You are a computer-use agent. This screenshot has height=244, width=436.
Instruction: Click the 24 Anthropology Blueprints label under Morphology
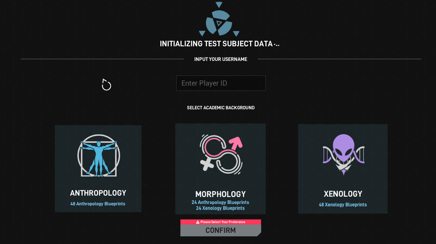220,202
